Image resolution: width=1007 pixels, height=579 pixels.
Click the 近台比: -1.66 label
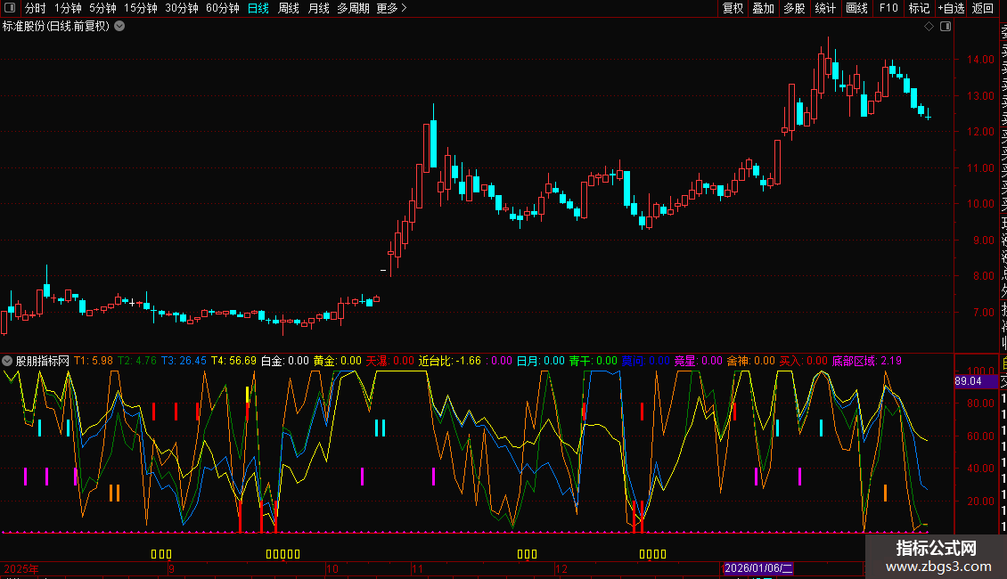(x=450, y=362)
